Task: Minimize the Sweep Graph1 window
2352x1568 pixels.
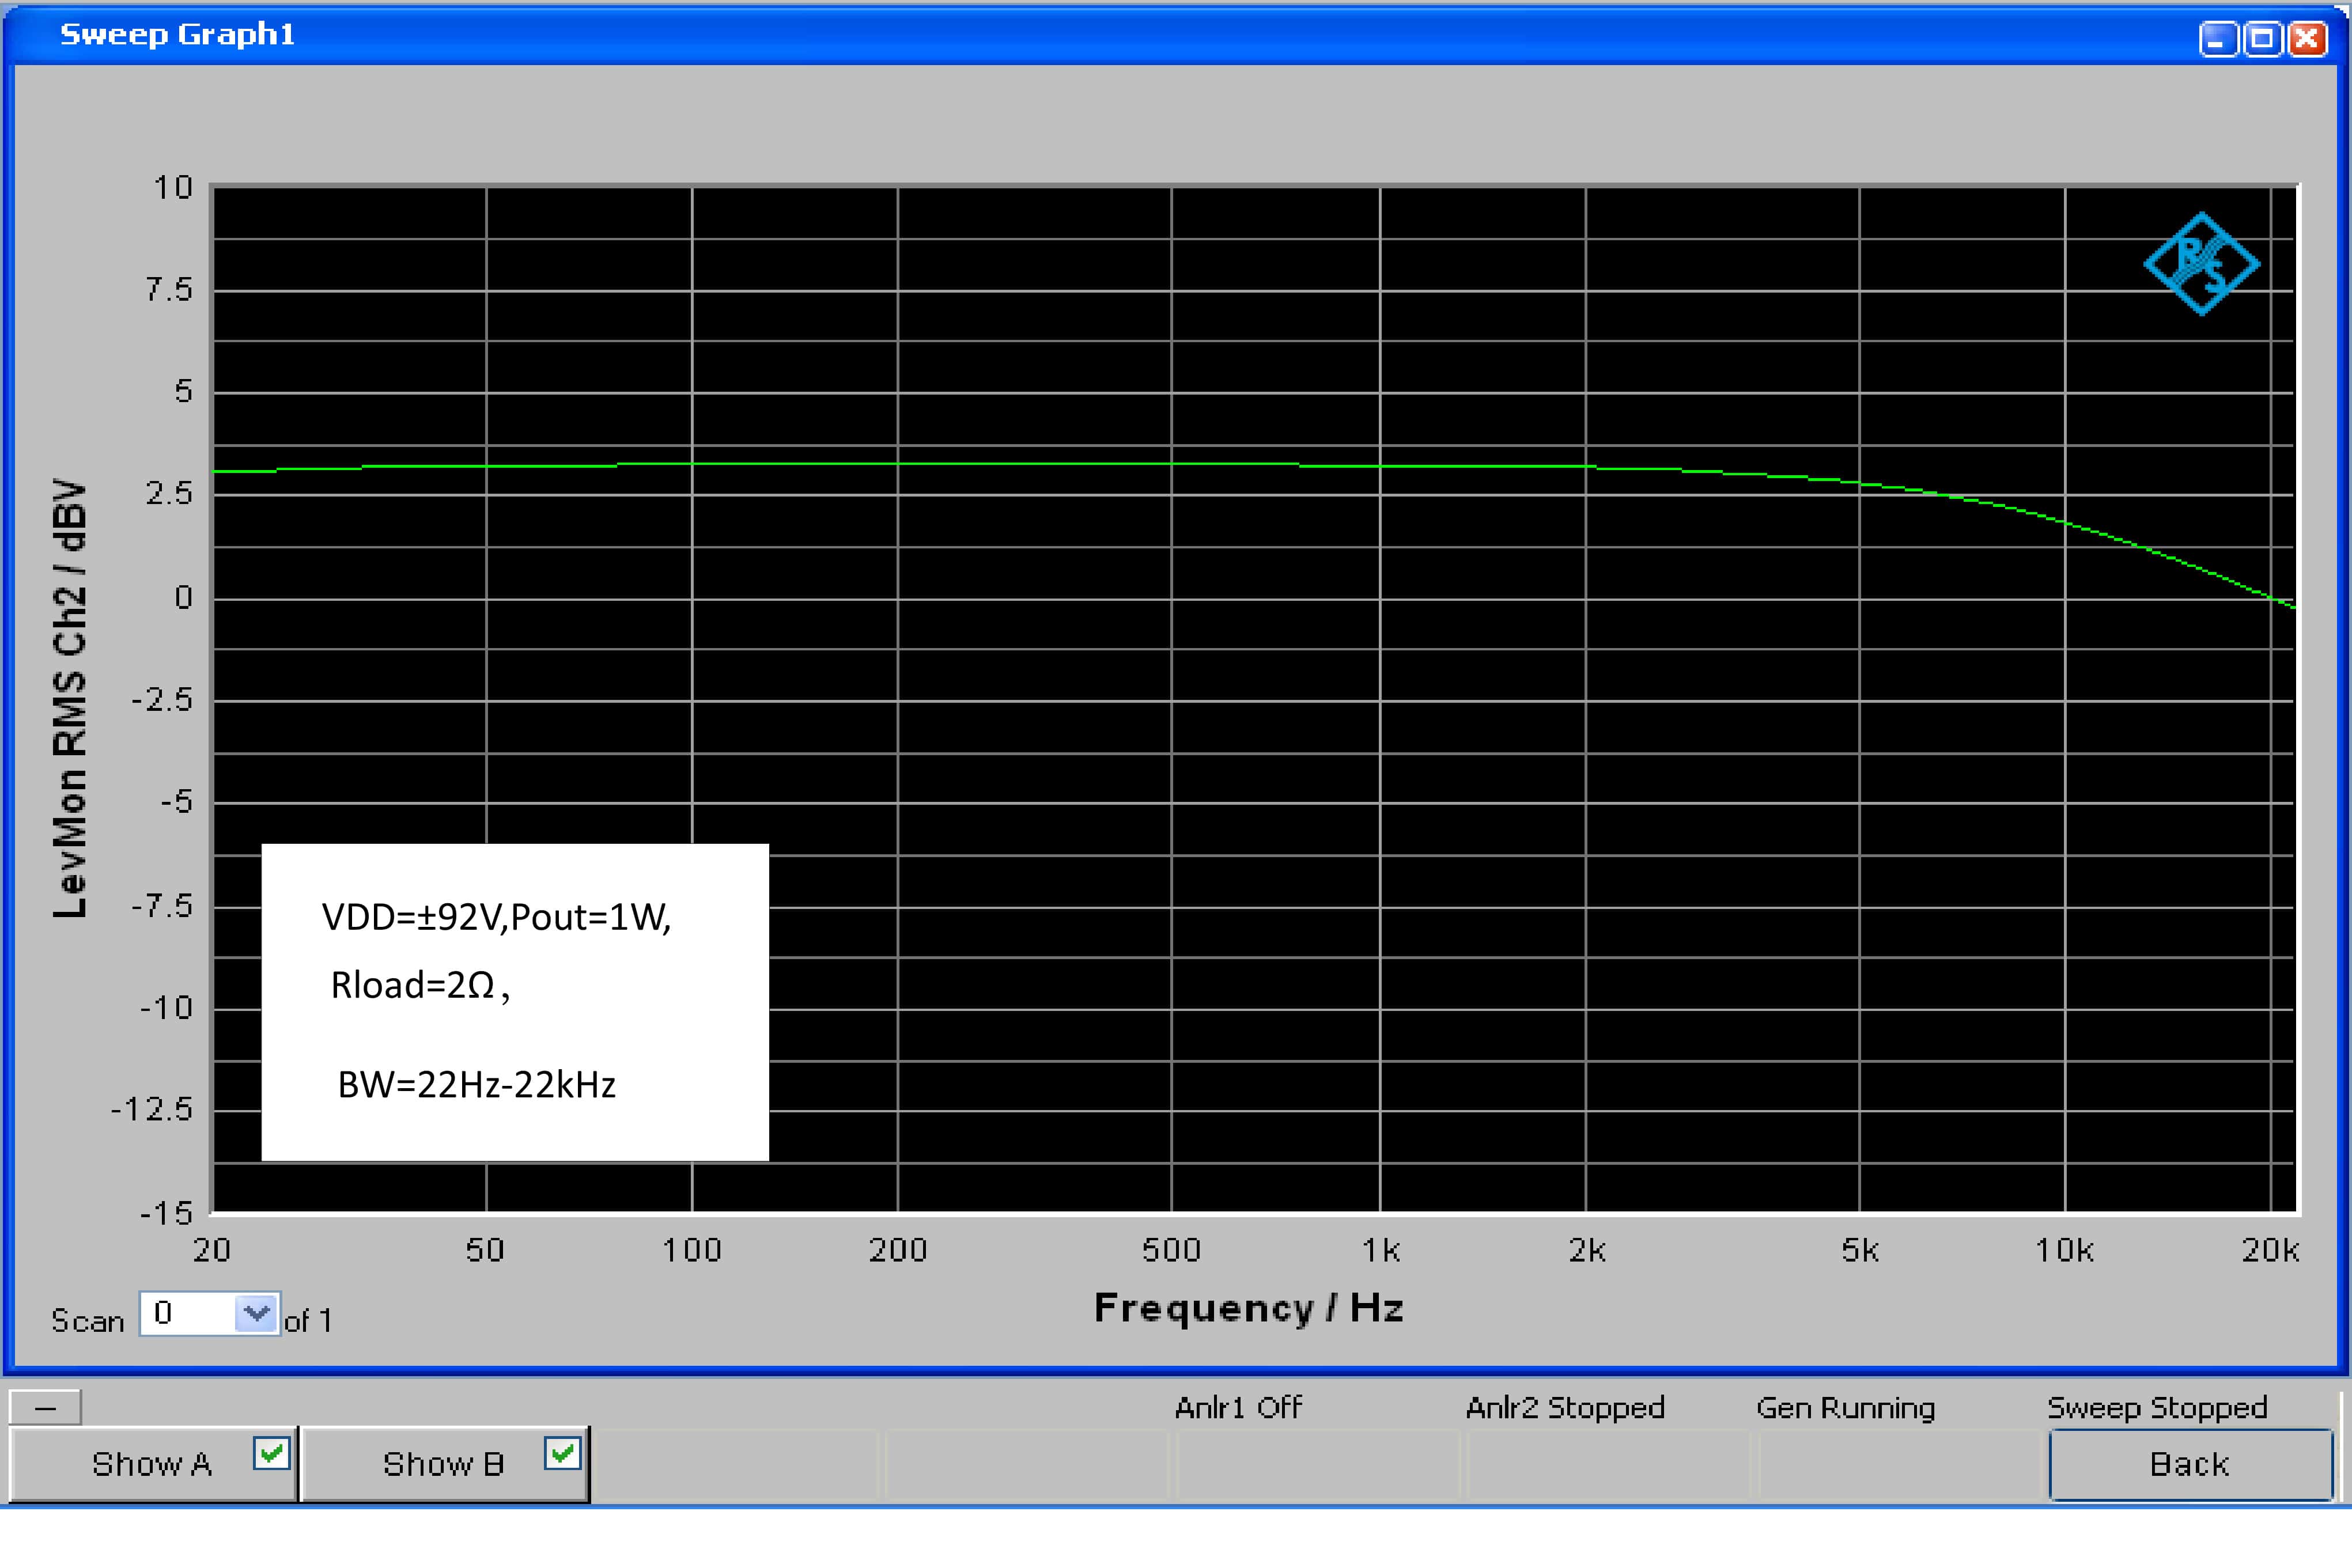Action: (x=2218, y=39)
